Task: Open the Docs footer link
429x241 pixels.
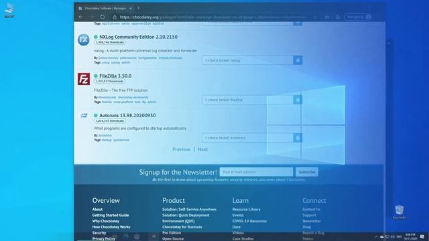Action: pos(237,227)
